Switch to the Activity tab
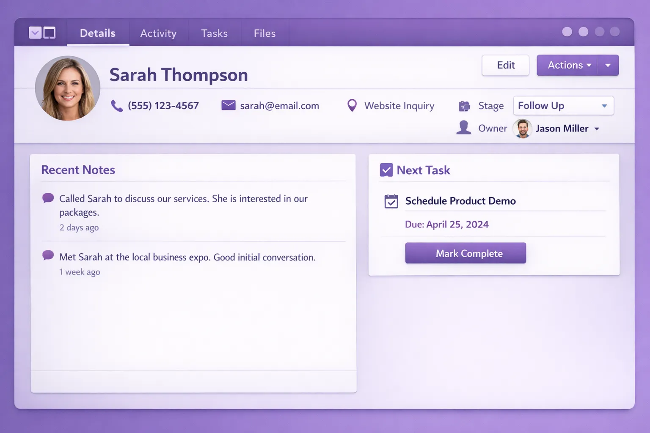Viewport: 650px width, 433px height. point(158,33)
